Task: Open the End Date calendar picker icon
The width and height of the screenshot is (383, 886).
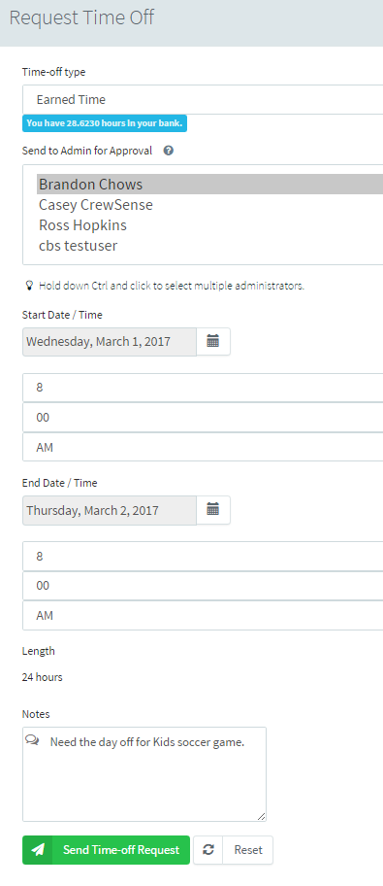Action: 212,510
